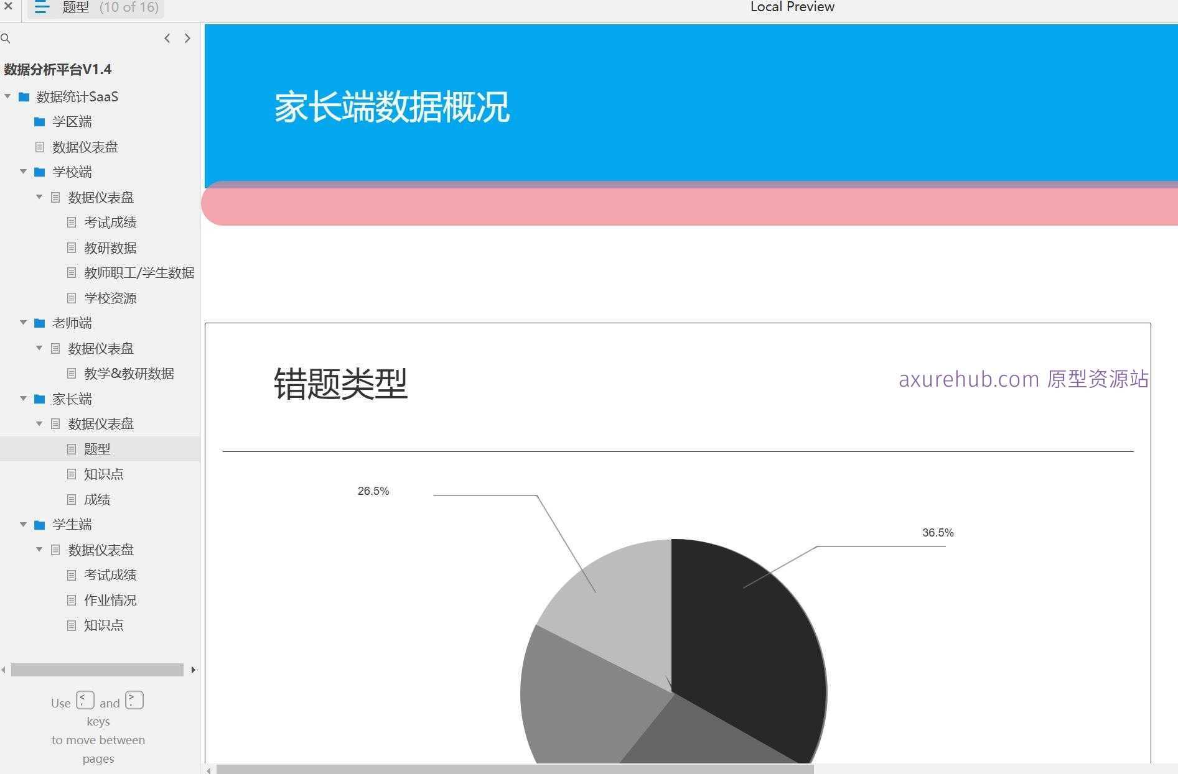Collapse the 学生端 数据仪表盘 node
This screenshot has height=774, width=1178.
coord(39,550)
